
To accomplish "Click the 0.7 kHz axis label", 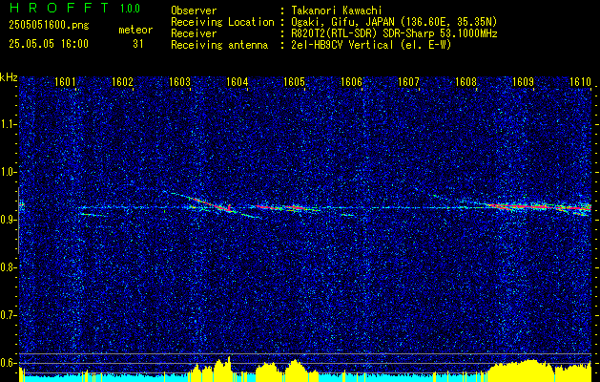I will pyautogui.click(x=8, y=315).
